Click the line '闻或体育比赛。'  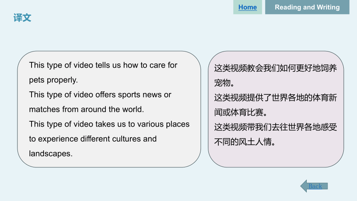click(x=241, y=113)
